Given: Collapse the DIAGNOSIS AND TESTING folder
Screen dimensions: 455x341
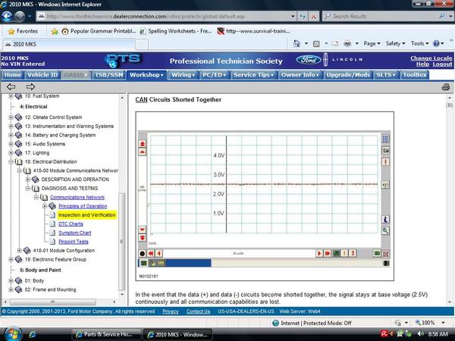Looking at the screenshot, I should pyautogui.click(x=27, y=188).
